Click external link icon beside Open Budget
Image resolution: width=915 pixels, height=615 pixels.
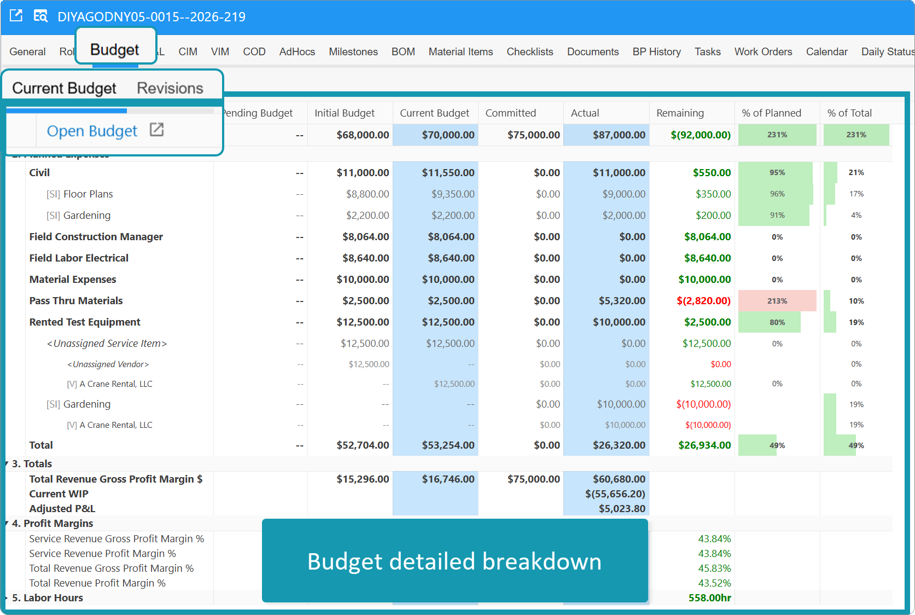(x=157, y=130)
